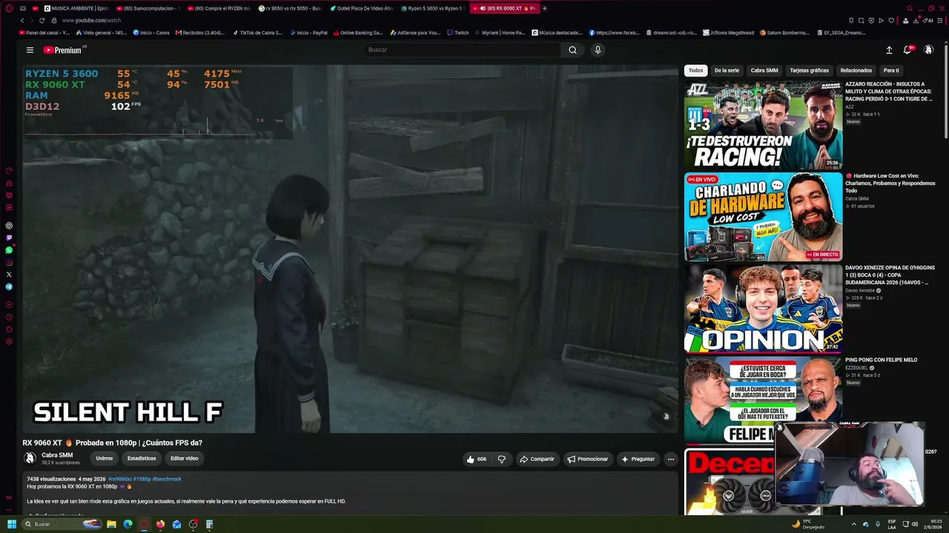Viewport: 949px width, 533px height.
Task: Click the 'Promocionar' button
Action: tap(587, 459)
